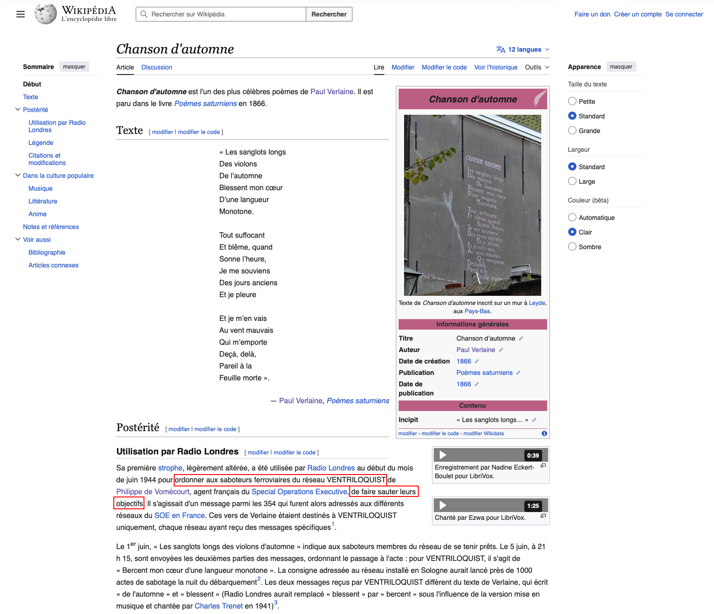714x614 pixels.
Task: Open Radio Londres link in text
Action: (x=331, y=468)
